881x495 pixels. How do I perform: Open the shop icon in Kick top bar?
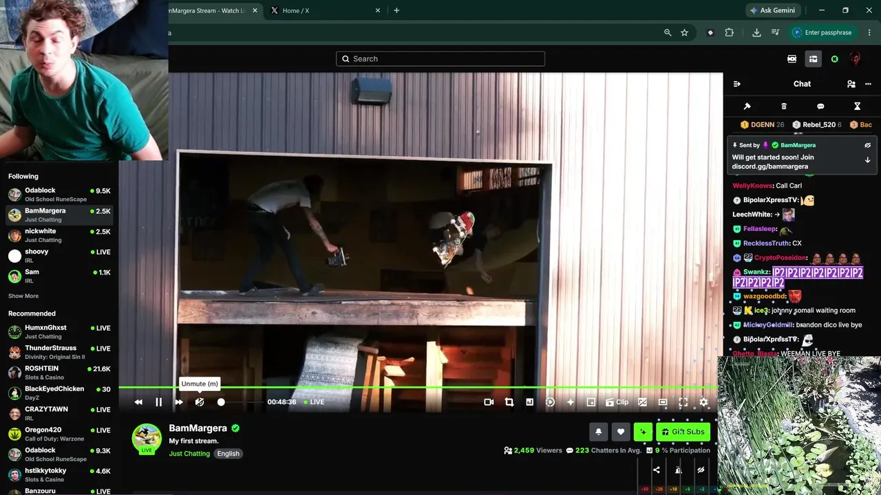point(813,59)
